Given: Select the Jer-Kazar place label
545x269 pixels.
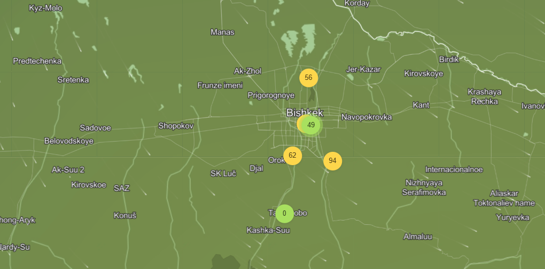Looking at the screenshot, I should (363, 69).
